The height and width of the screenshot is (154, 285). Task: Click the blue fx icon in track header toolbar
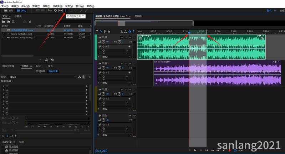click(x=101, y=31)
